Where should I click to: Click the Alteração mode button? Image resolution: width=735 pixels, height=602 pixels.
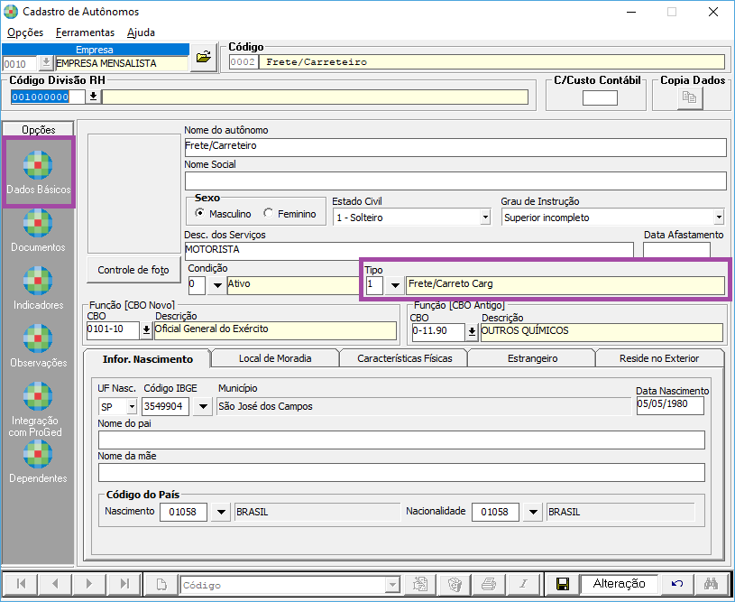[619, 584]
